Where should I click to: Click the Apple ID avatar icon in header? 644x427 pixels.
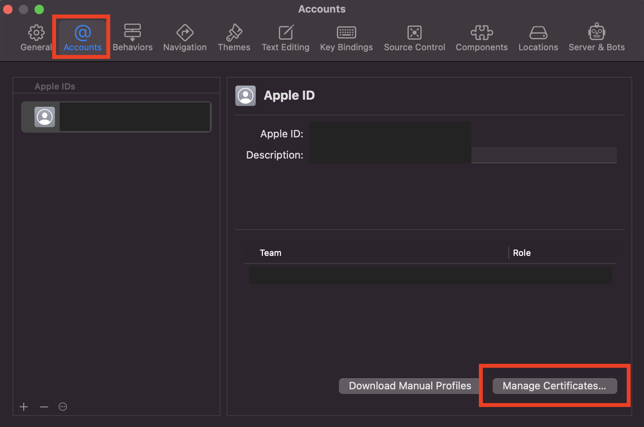click(x=246, y=96)
